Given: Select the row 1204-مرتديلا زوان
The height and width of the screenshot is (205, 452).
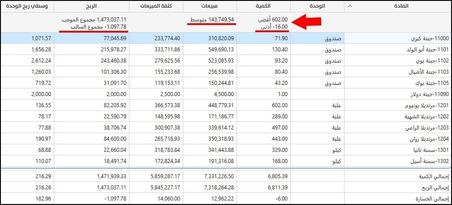Looking at the screenshot, I should coord(226,139).
